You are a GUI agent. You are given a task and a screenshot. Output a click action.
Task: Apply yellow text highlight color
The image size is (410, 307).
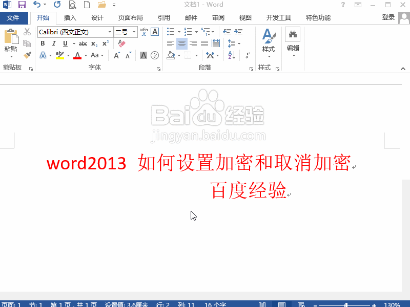coord(60,55)
